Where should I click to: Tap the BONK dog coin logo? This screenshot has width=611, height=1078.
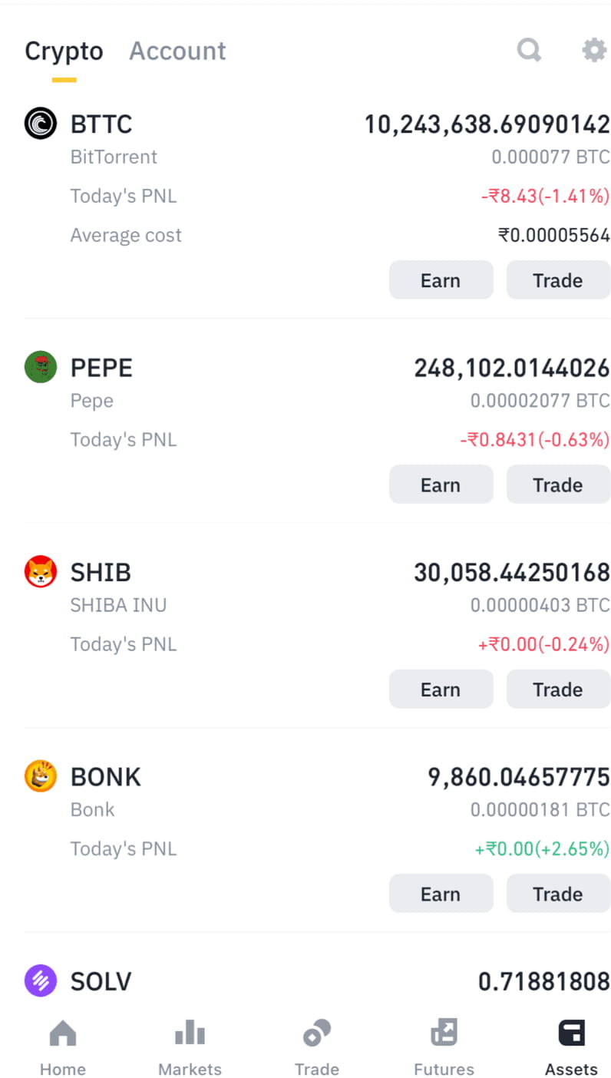41,776
